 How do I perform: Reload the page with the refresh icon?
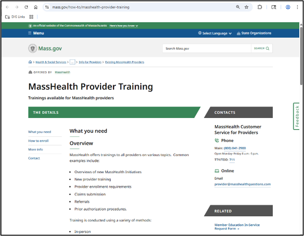26,7
